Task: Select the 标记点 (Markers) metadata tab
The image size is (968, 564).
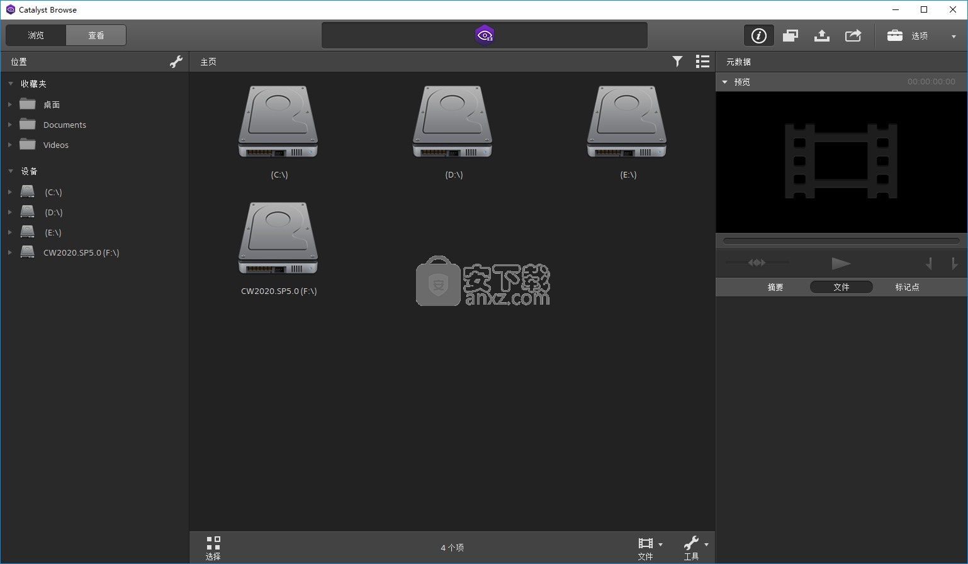Action: [907, 287]
